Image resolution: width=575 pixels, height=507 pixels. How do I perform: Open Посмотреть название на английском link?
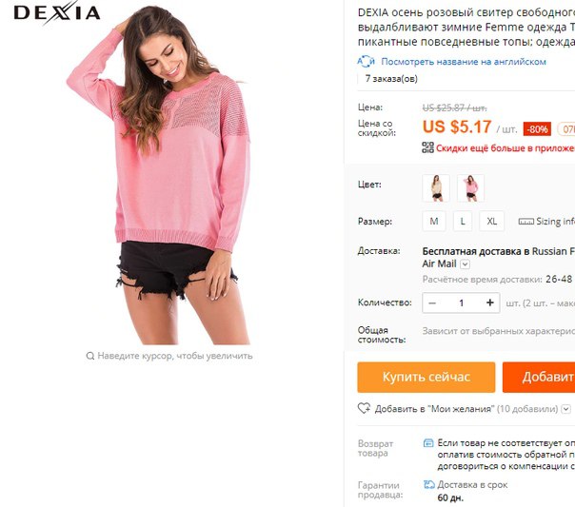pyautogui.click(x=464, y=62)
